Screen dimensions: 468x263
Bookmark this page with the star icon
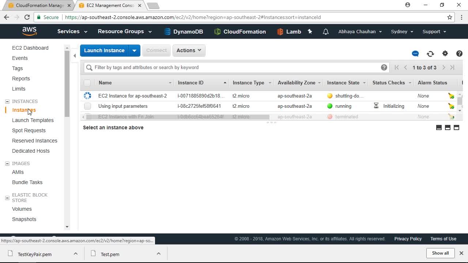[450, 17]
